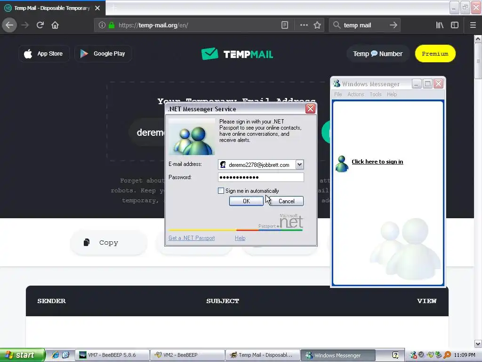Viewport: 482px width, 362px height.
Task: Click the Messenger buddy icon beside sign in
Action: point(342,164)
